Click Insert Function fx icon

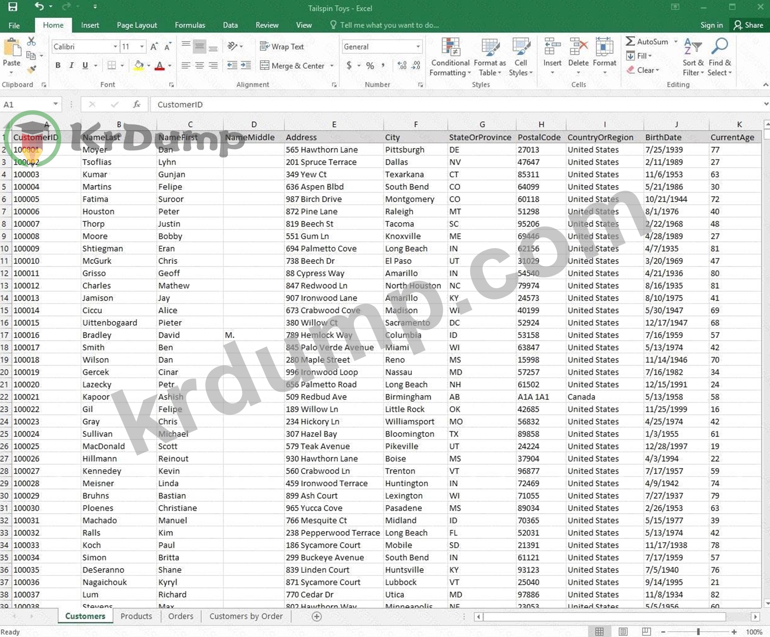[x=137, y=104]
